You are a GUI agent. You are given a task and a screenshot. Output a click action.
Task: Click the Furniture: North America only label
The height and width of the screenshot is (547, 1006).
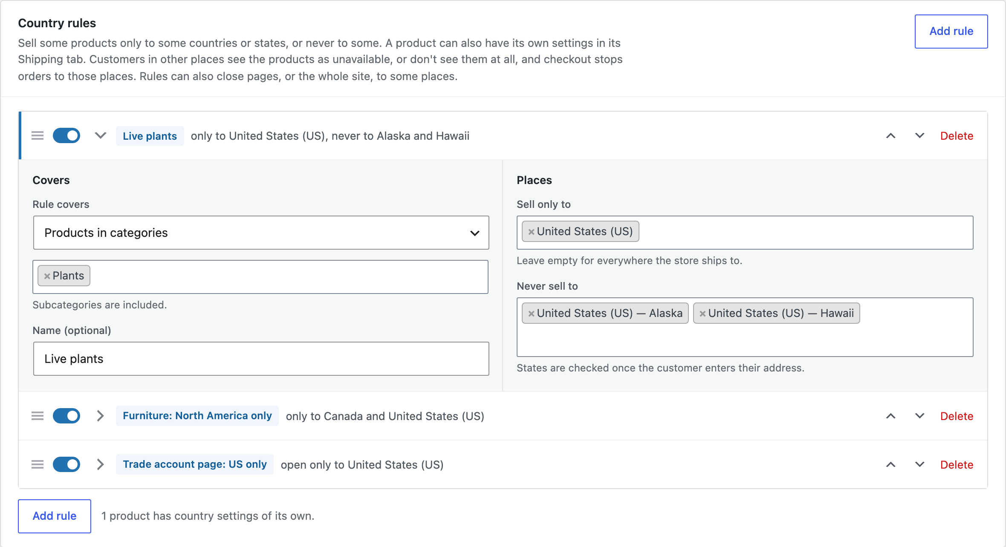pyautogui.click(x=197, y=416)
